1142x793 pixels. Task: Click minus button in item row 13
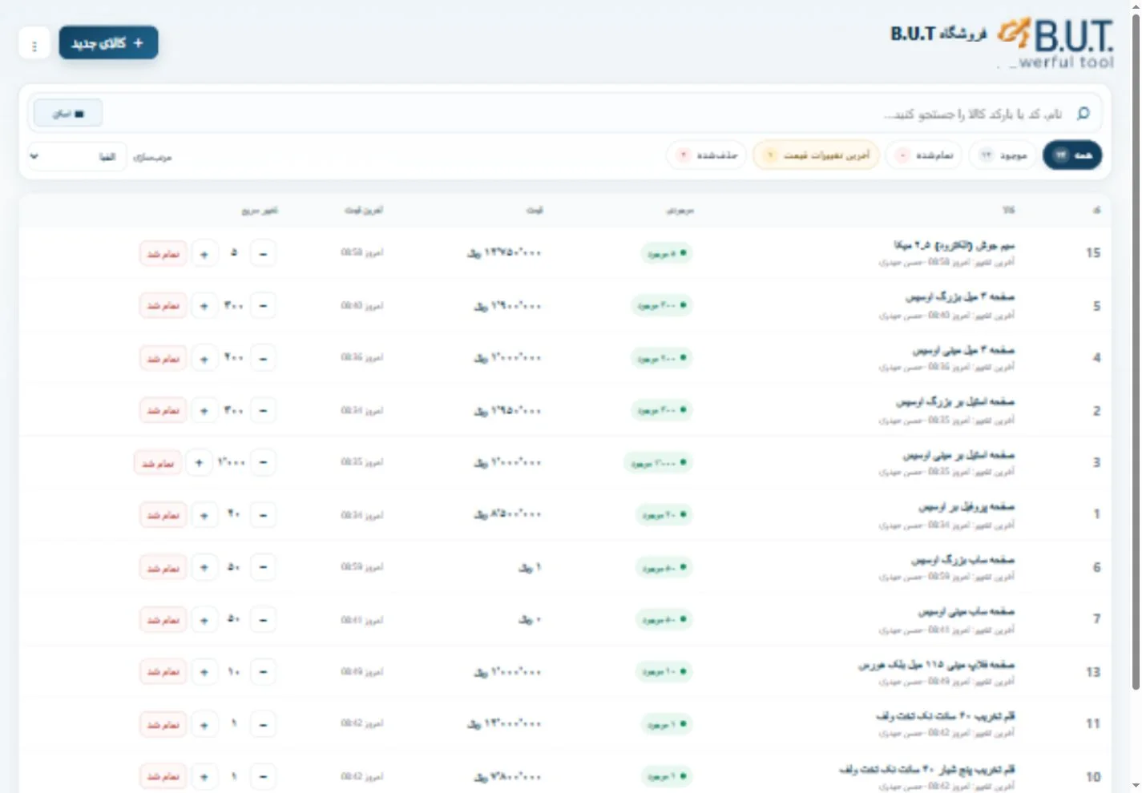tap(264, 672)
